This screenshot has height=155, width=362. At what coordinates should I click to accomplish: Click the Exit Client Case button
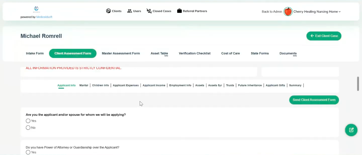[324, 36]
